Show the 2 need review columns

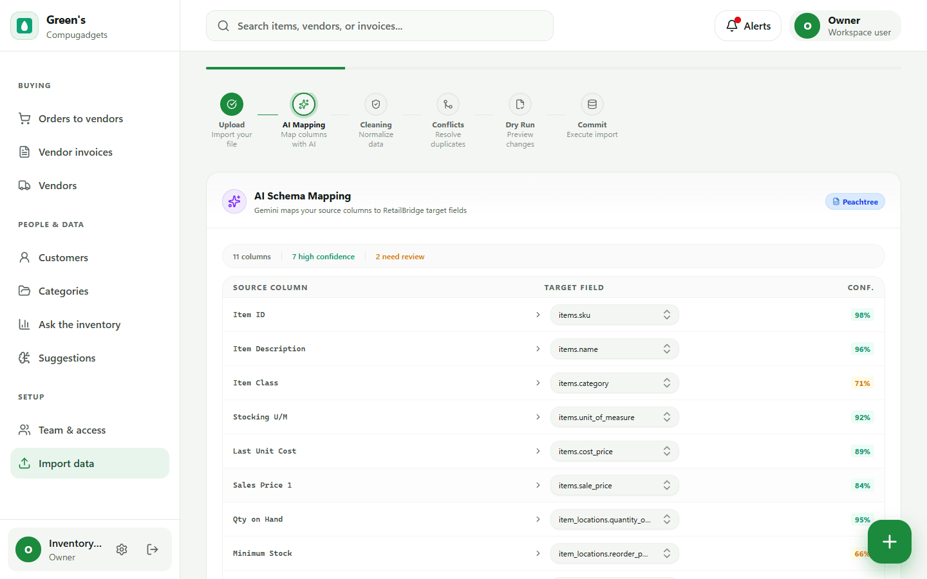[x=400, y=257]
